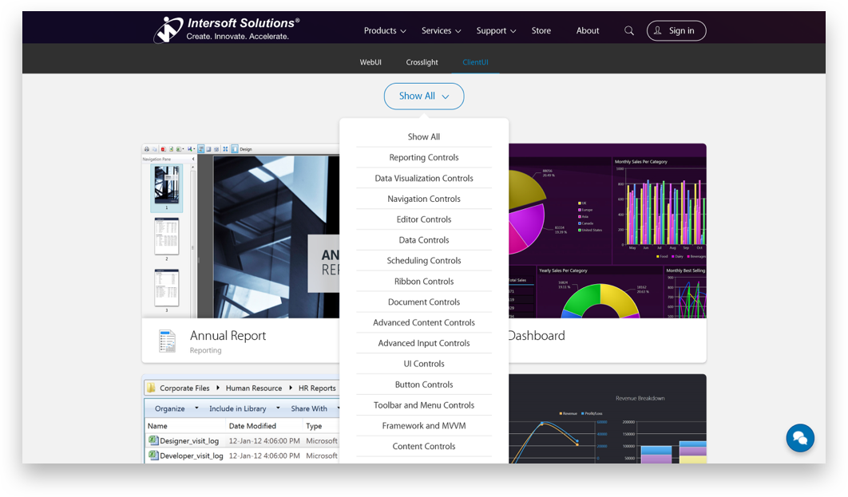Pick Editor Controls from the list
Image resolution: width=848 pixels, height=497 pixels.
tap(424, 219)
